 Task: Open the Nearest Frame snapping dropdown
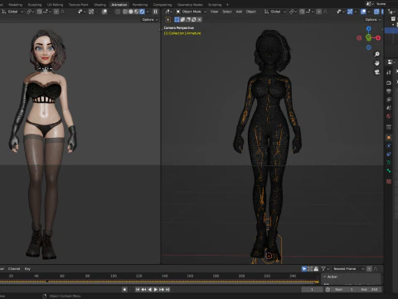(348, 269)
